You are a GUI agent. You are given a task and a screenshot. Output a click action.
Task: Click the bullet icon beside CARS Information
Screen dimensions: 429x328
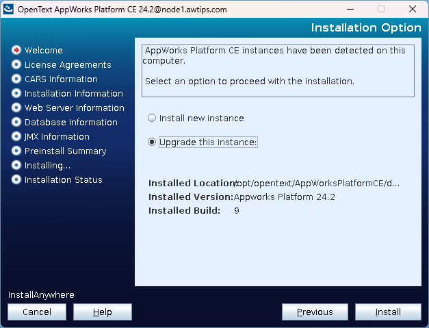coord(16,79)
